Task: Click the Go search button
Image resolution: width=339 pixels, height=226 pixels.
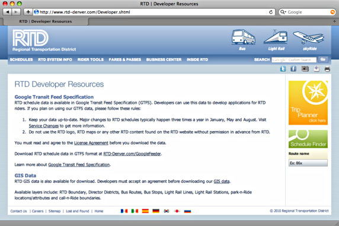Action: [323, 59]
